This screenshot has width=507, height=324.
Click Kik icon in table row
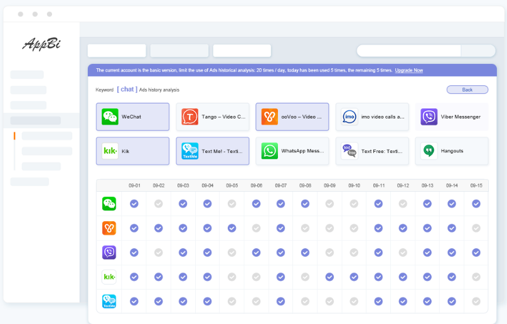point(109,277)
